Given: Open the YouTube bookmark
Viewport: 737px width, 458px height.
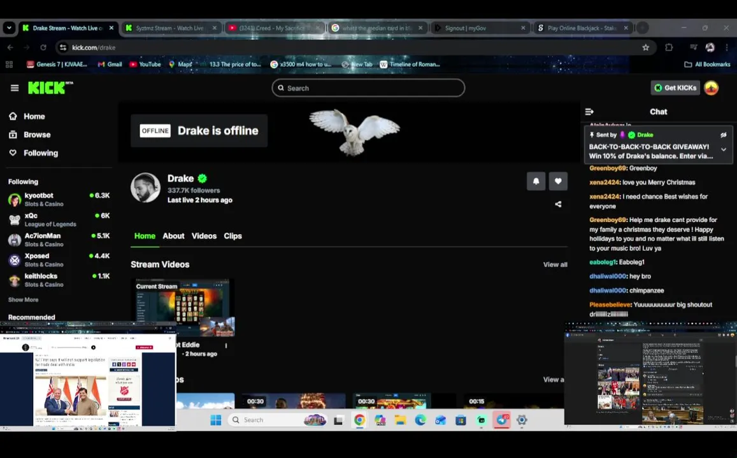Looking at the screenshot, I should tap(145, 64).
